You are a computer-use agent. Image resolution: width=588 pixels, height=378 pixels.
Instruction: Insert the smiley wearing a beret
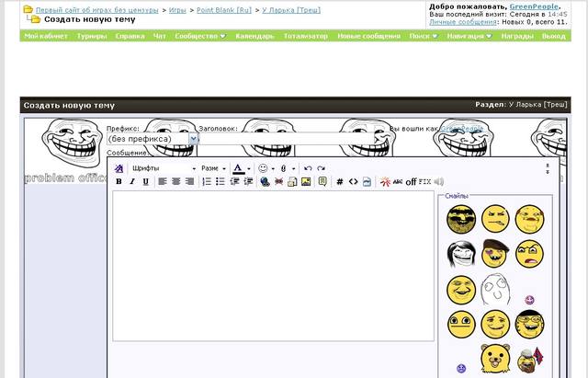pyautogui.click(x=495, y=253)
